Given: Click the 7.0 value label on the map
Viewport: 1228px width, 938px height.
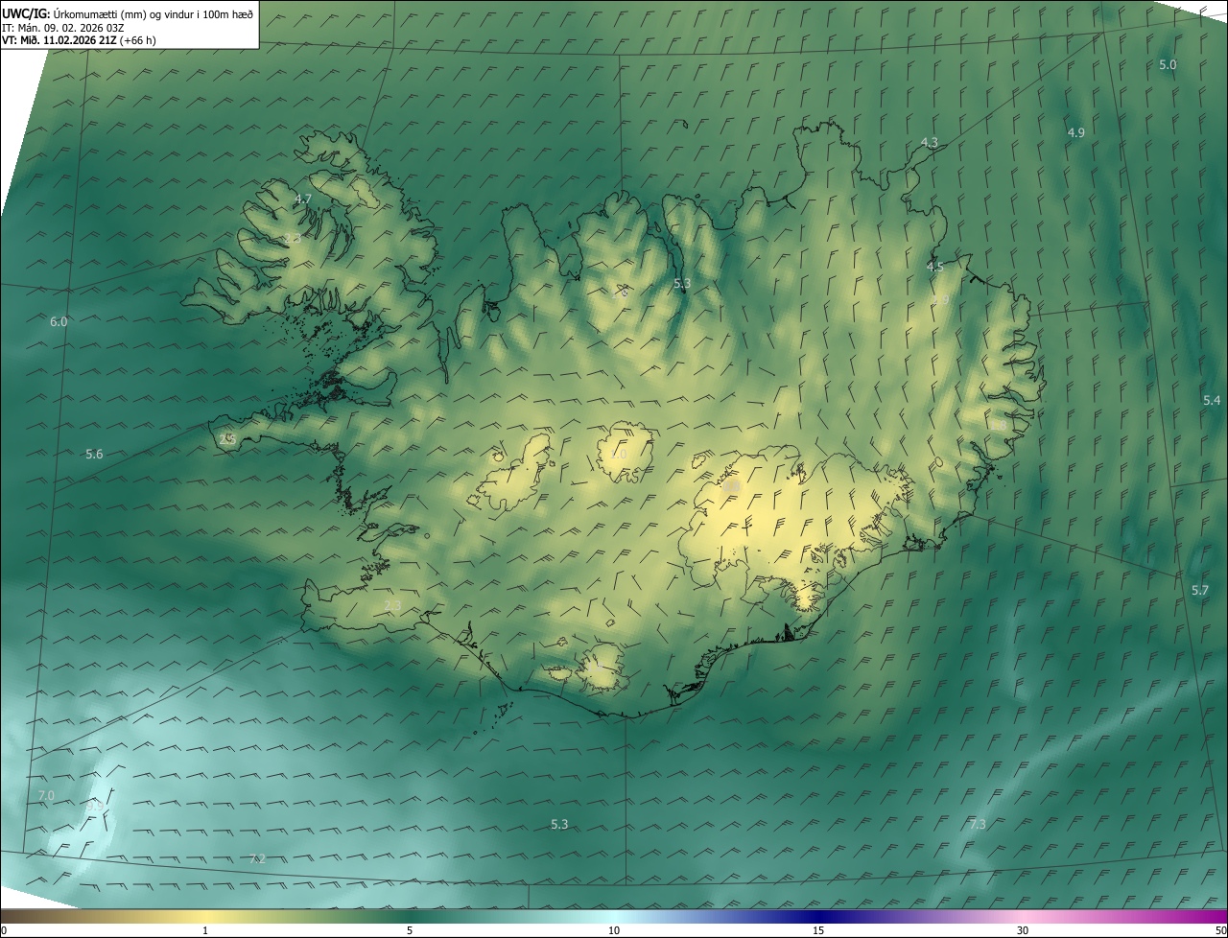Looking at the screenshot, I should click(46, 796).
